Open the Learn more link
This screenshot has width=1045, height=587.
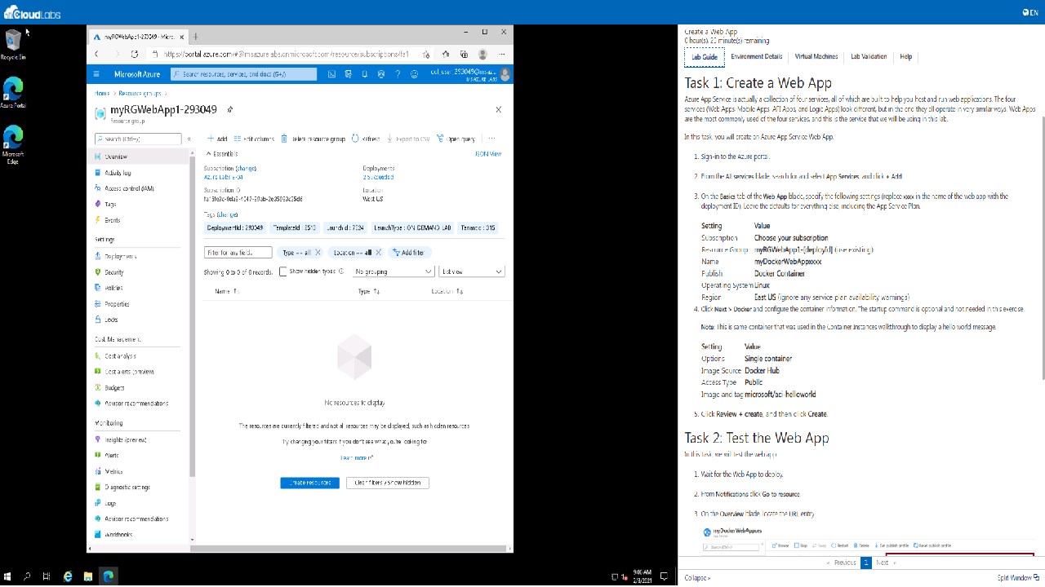click(356, 458)
